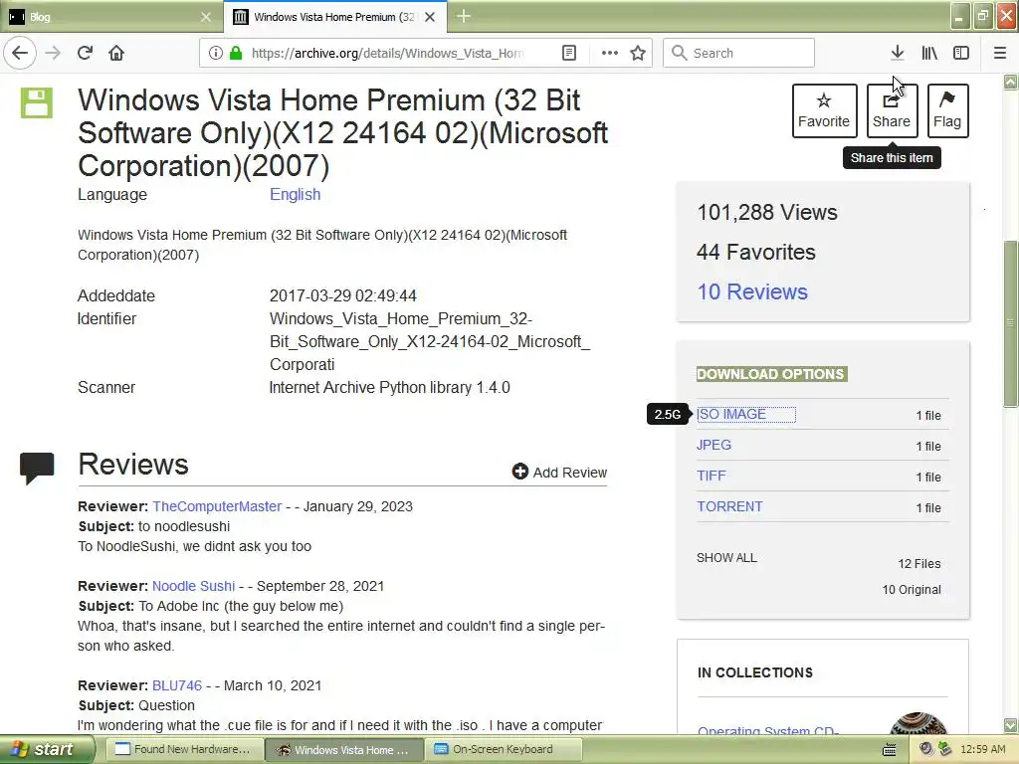Reload the current page
The image size is (1019, 764).
pos(85,53)
